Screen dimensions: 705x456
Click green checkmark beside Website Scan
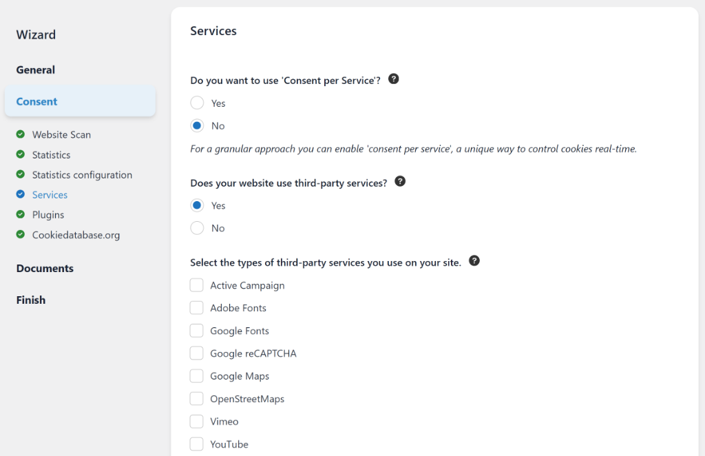(x=21, y=134)
